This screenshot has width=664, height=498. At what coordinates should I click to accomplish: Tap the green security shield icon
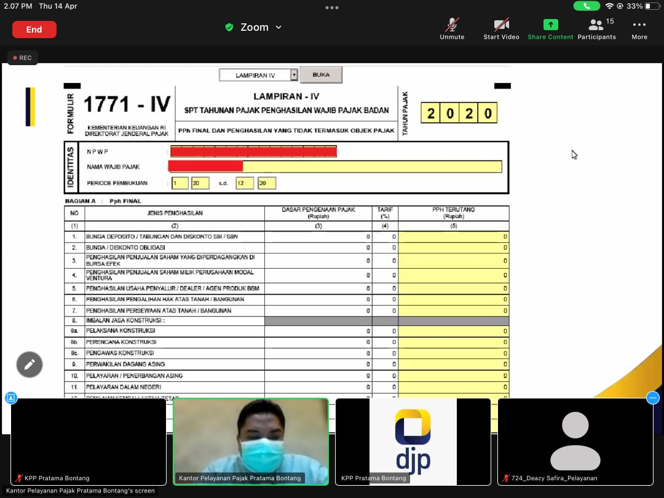coord(229,28)
